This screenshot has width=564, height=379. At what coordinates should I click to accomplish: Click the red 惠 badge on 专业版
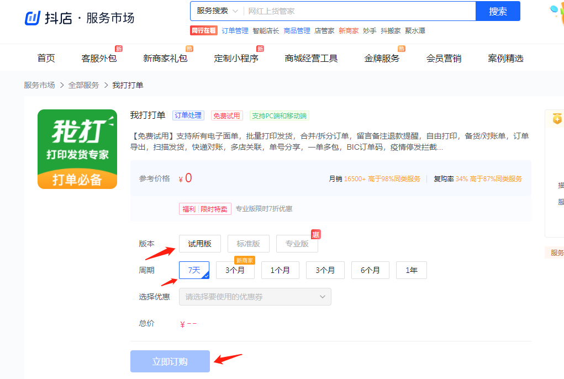[316, 234]
